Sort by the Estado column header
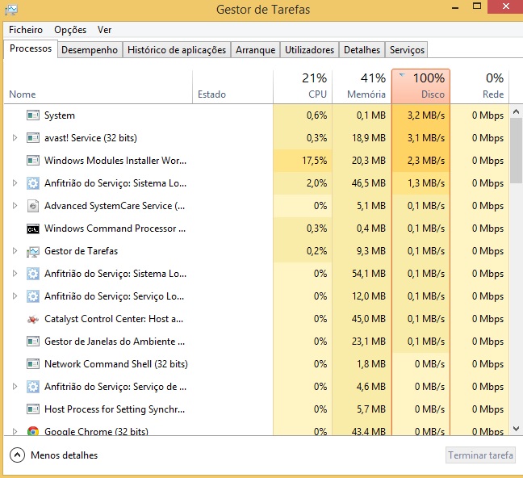 [232, 86]
